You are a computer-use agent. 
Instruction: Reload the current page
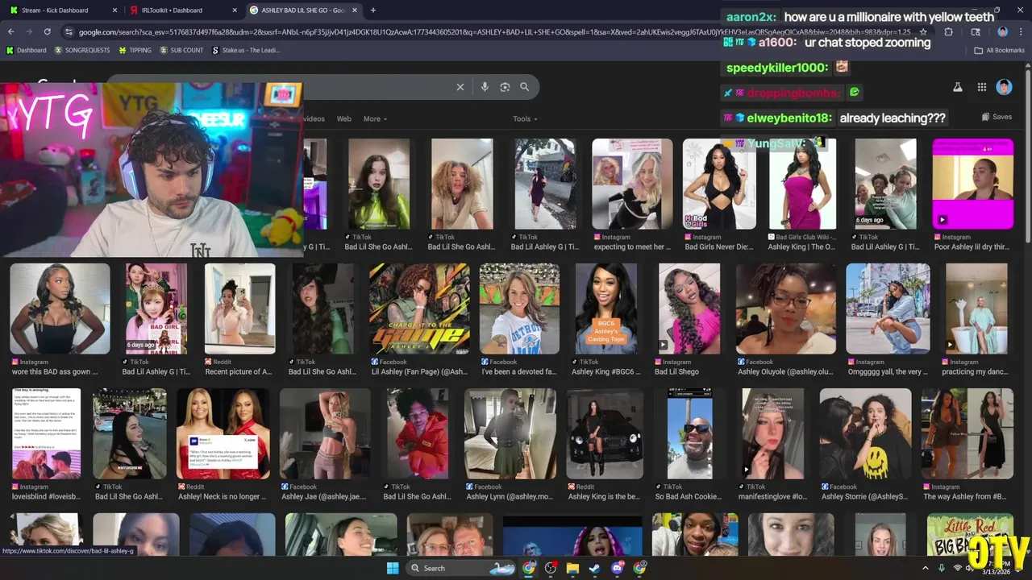48,31
